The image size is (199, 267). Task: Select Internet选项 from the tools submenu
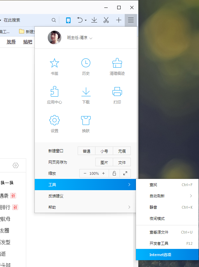point(167,255)
